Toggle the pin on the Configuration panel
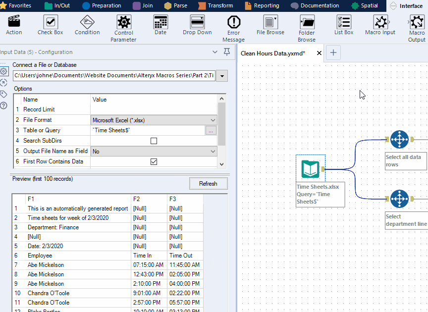Screen dimensions: 428x312 point(226,52)
